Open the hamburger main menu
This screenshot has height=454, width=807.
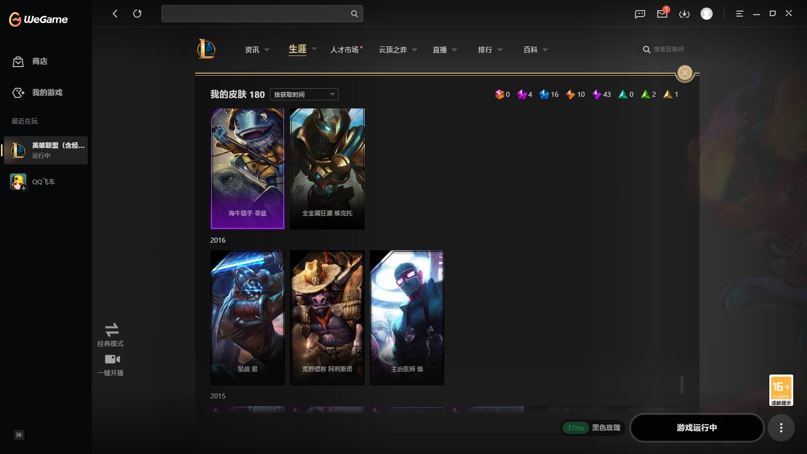click(x=739, y=14)
